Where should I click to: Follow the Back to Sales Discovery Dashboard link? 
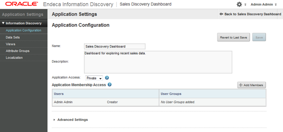pyautogui.click(x=252, y=14)
